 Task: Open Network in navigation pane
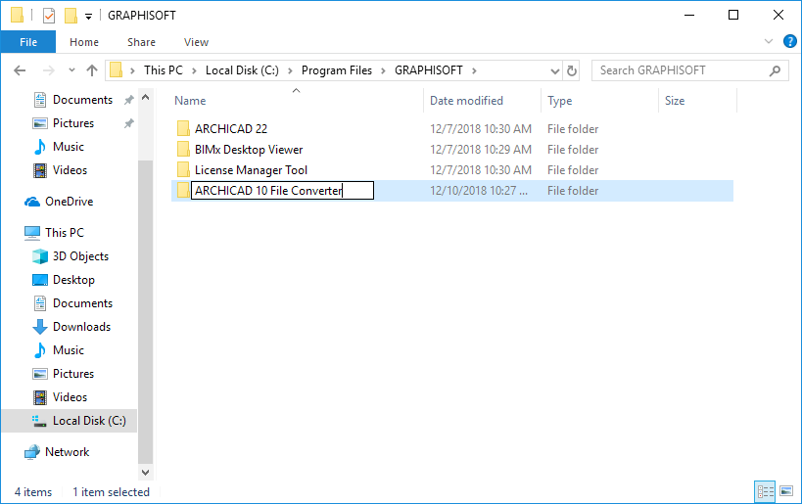click(x=67, y=452)
